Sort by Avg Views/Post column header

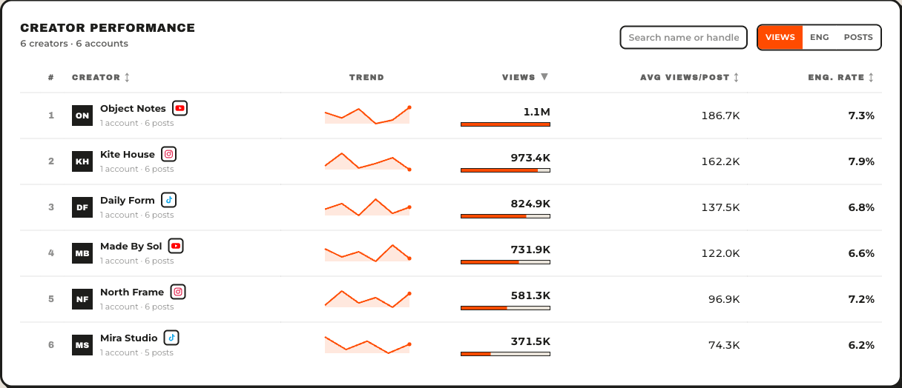click(x=690, y=77)
